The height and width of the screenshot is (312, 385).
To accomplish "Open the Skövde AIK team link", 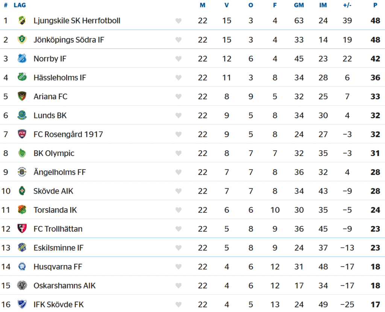I will tap(53, 191).
